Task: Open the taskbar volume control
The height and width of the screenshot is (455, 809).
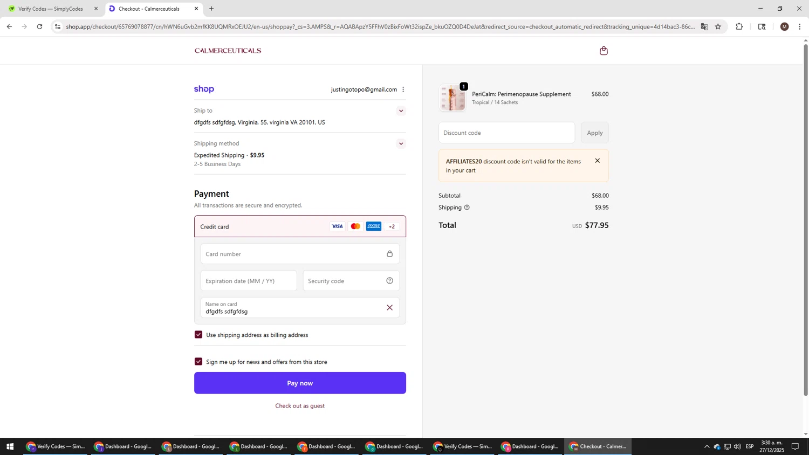Action: pos(737,446)
